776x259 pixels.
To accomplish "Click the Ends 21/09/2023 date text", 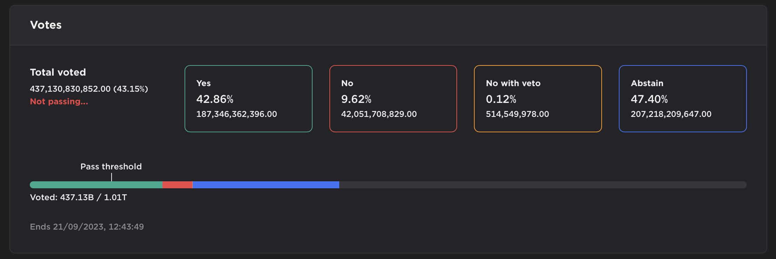I will coord(87,227).
